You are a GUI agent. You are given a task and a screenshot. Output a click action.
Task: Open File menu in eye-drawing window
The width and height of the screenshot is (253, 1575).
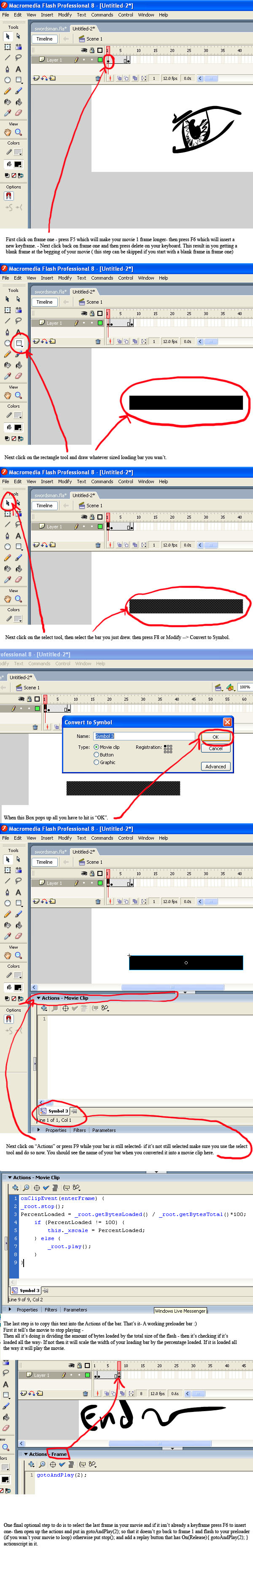coord(5,15)
